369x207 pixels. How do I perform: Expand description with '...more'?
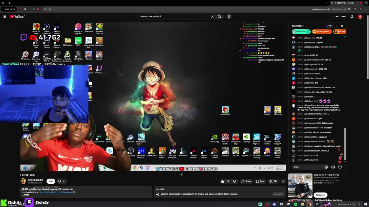[26, 195]
